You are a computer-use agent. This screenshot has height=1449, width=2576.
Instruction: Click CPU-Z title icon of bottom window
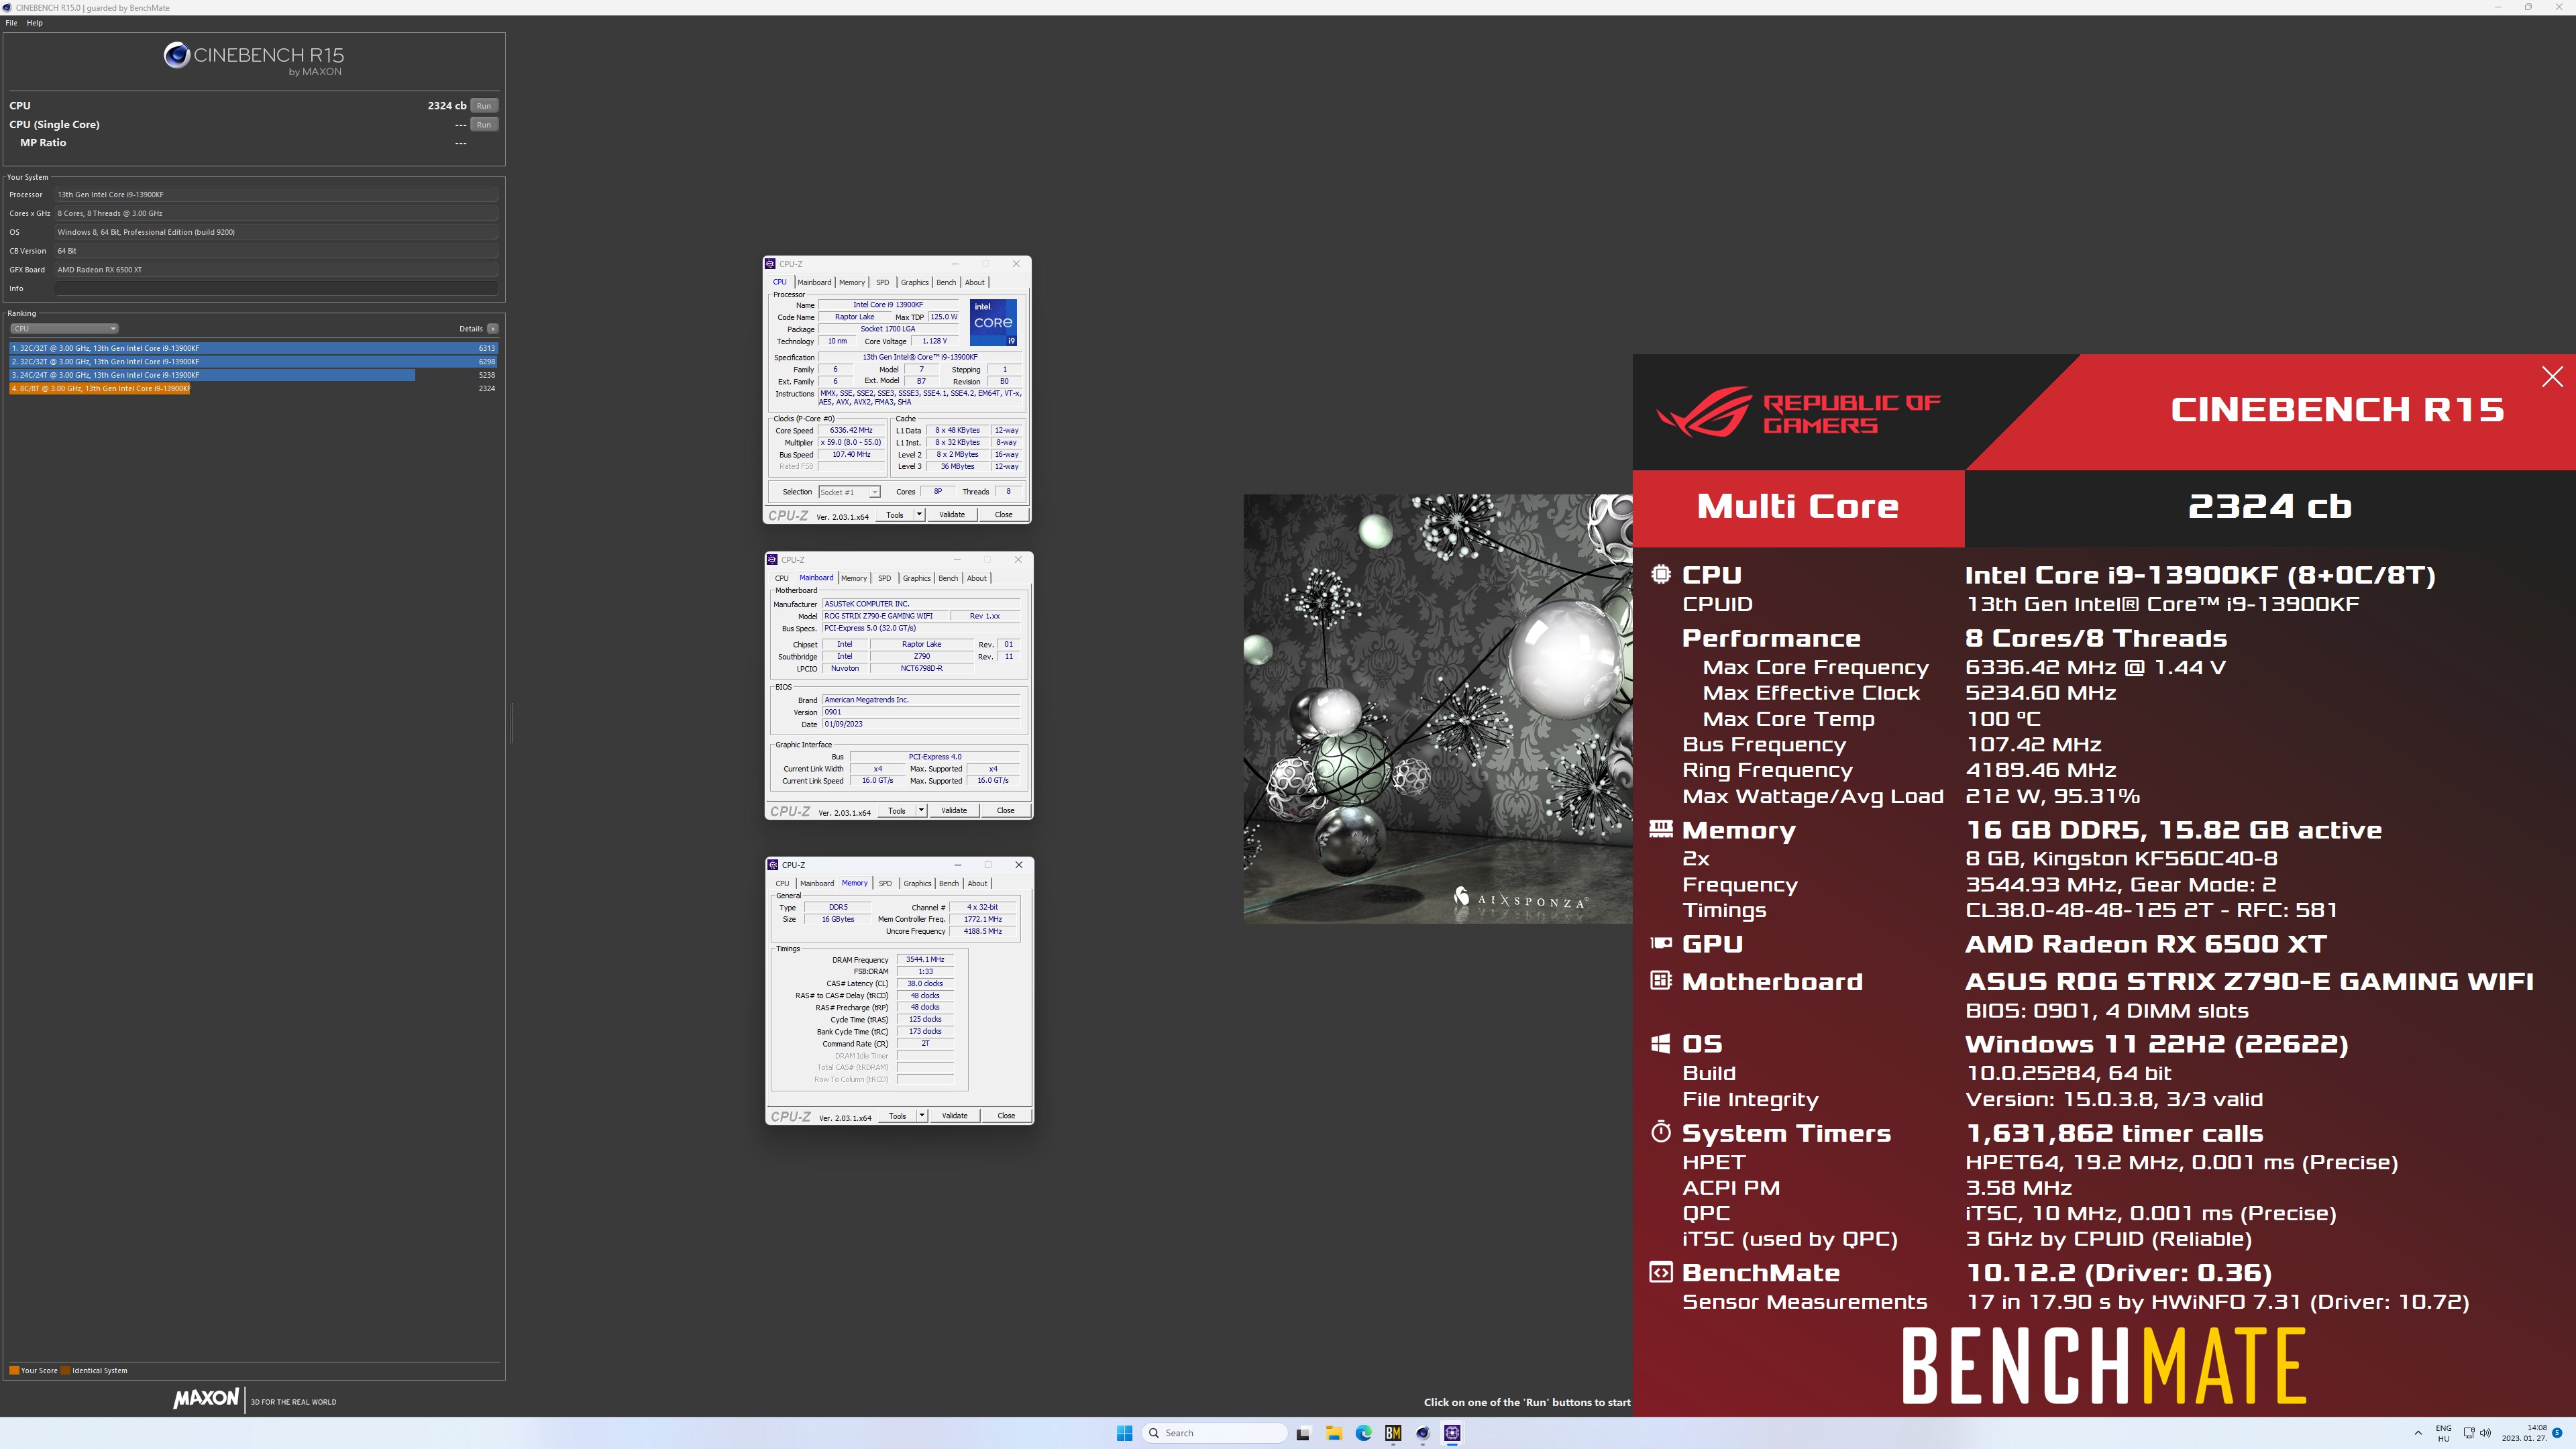point(773,865)
